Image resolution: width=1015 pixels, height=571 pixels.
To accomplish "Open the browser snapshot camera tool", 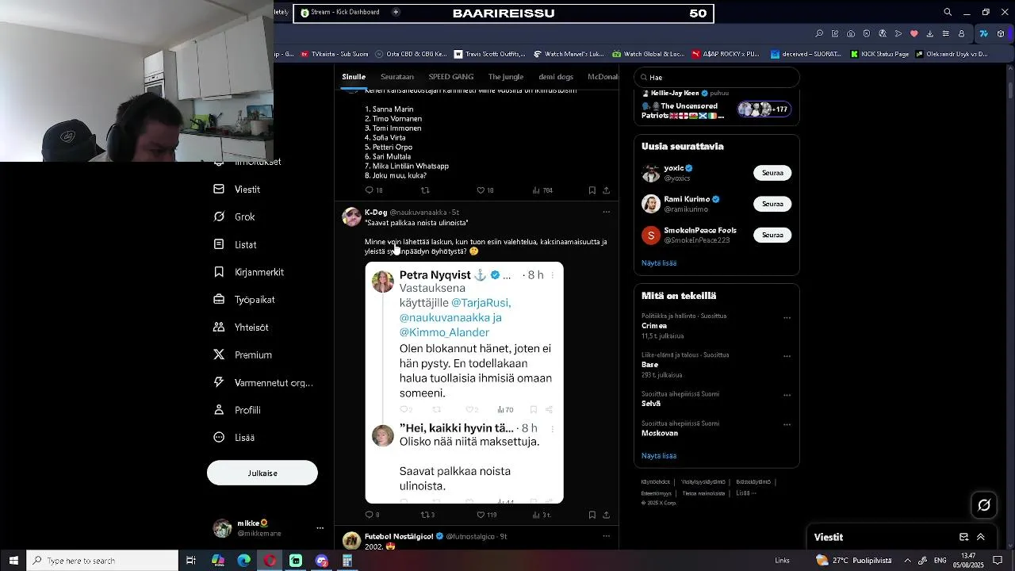I will [851, 34].
